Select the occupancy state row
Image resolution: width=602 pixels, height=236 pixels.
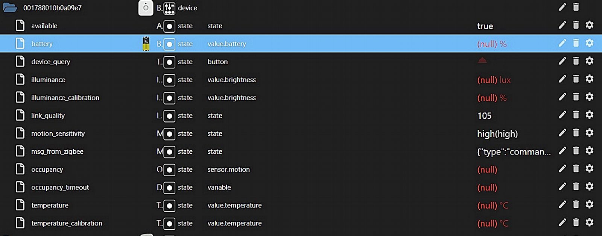[47, 169]
